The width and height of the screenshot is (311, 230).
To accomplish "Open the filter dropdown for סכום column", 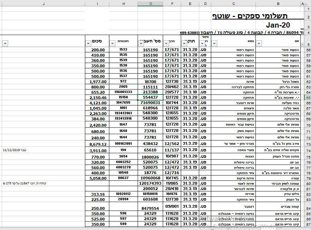I will pyautogui.click(x=88, y=44).
